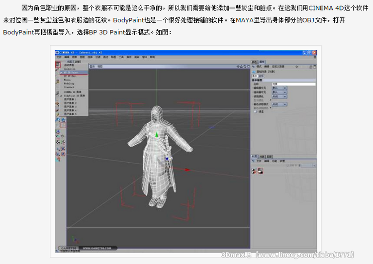373x264 pixels.
Task: Open 功能 menu in material manager
Action: (275, 161)
